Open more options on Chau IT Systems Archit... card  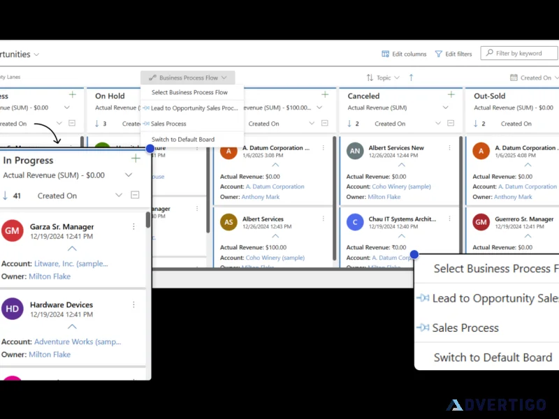pos(449,219)
